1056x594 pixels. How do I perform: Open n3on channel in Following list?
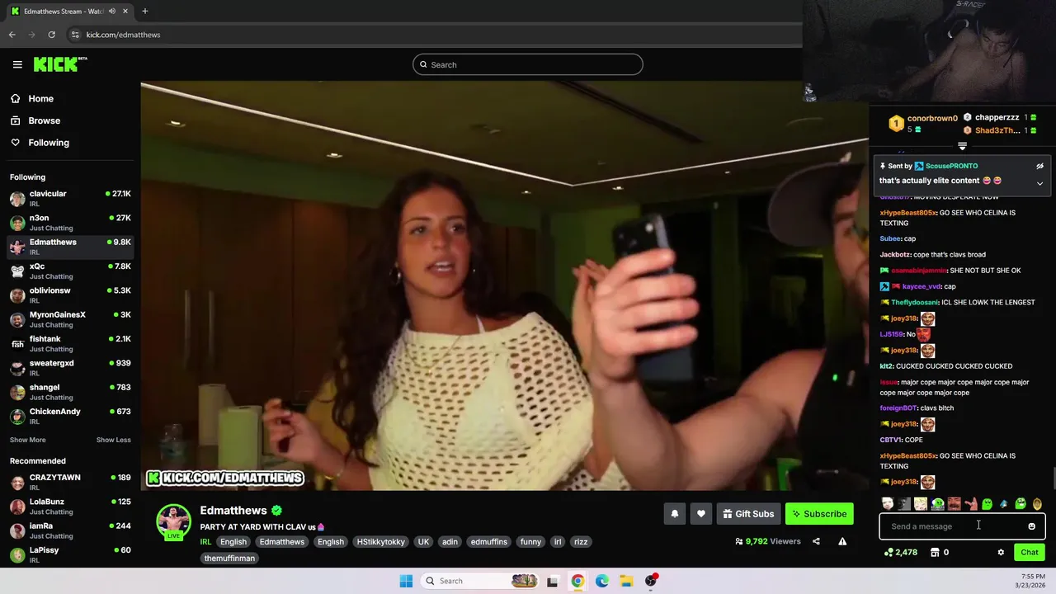click(x=70, y=223)
